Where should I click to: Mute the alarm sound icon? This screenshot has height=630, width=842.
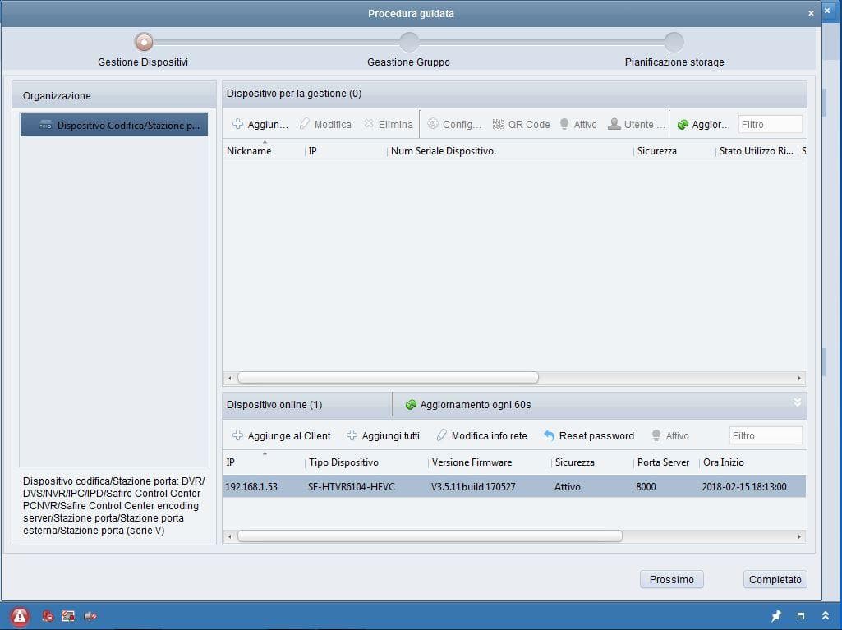[90, 616]
